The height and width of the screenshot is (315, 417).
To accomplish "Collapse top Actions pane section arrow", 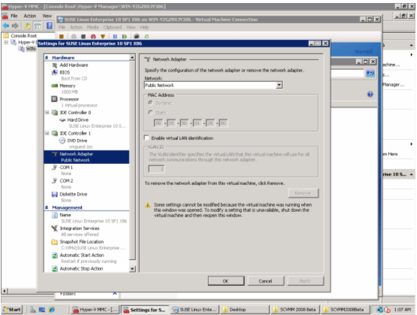I will (x=411, y=45).
